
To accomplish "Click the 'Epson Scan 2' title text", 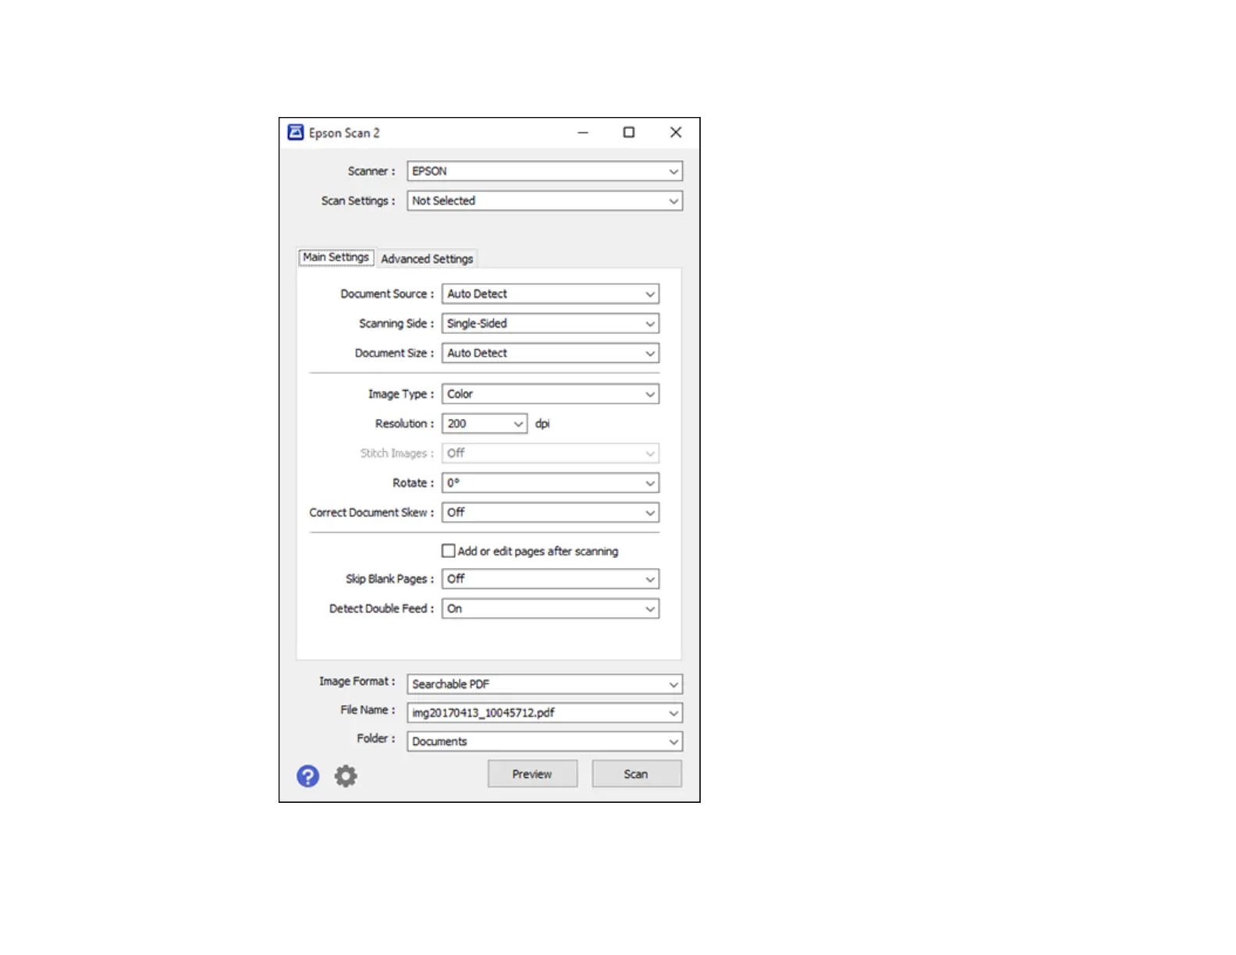I will 344,133.
